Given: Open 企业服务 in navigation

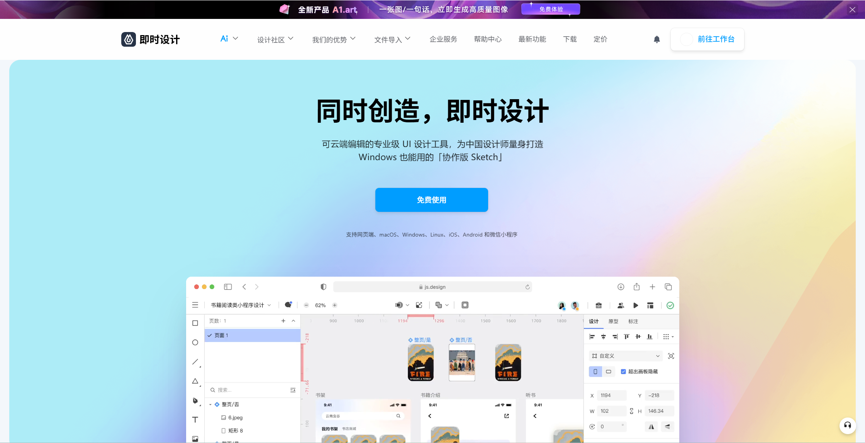Looking at the screenshot, I should point(443,39).
